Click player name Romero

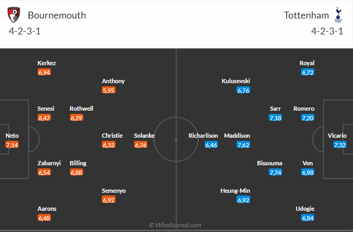coord(304,109)
